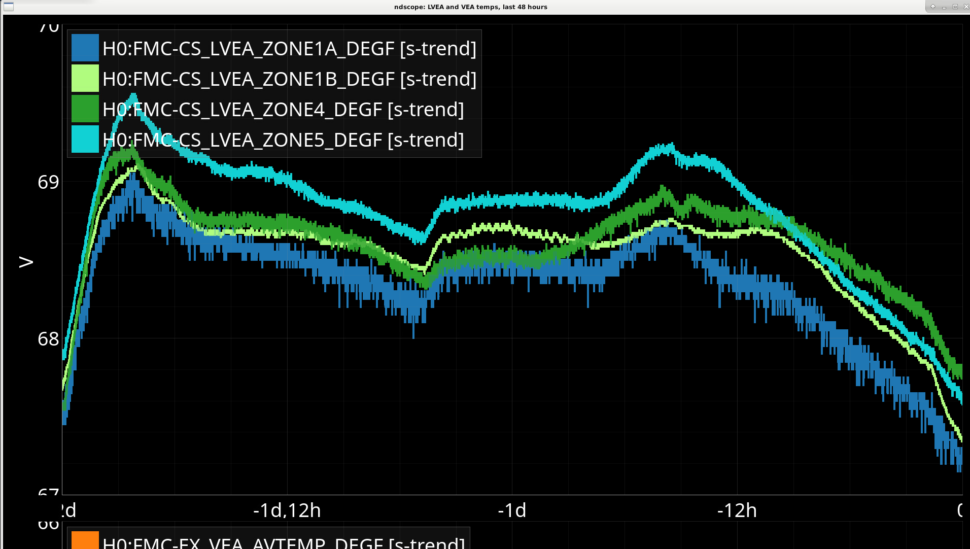This screenshot has width=970, height=549.
Task: Click the blue ZONE1A legend color swatch
Action: coord(85,48)
